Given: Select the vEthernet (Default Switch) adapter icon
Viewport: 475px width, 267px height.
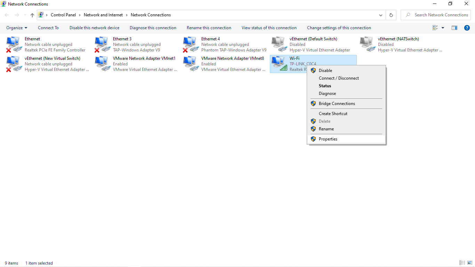Looking at the screenshot, I should pos(279,44).
